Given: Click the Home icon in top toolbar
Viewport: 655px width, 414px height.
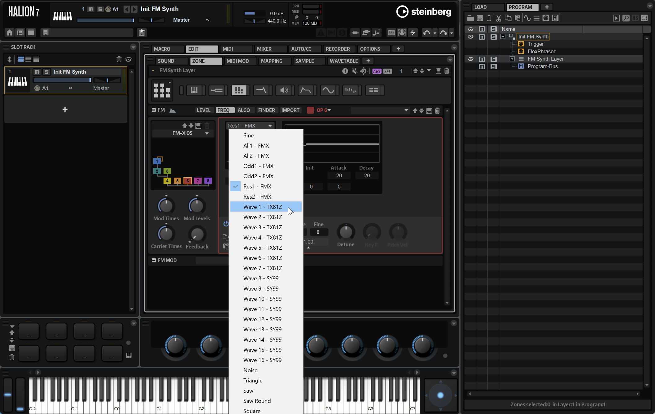Looking at the screenshot, I should pyautogui.click(x=10, y=32).
